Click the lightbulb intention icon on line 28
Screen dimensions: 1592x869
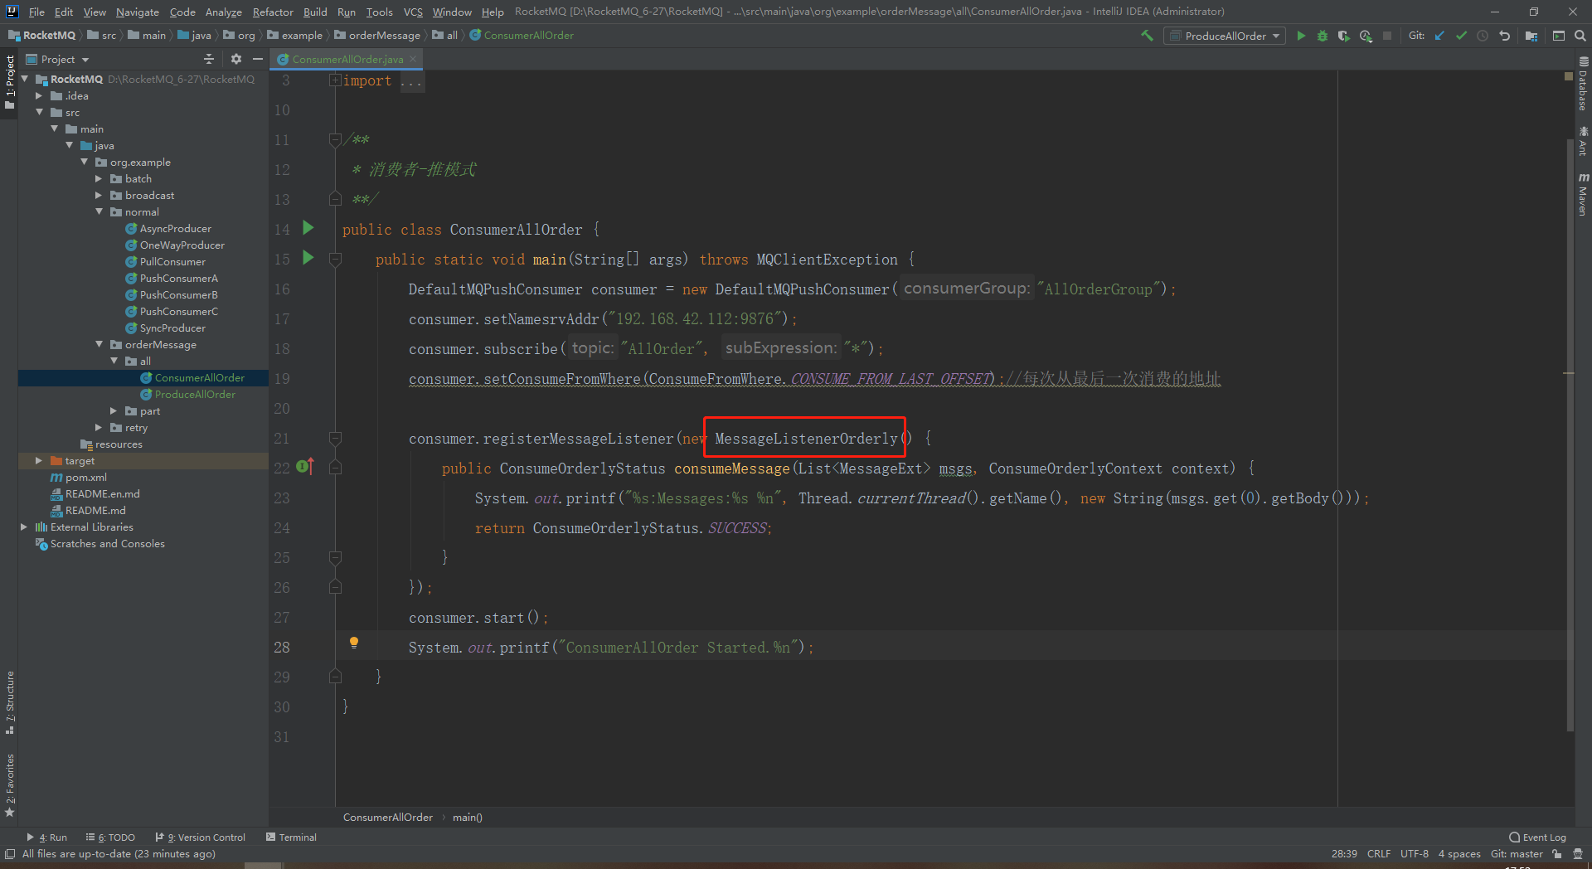pyautogui.click(x=355, y=643)
